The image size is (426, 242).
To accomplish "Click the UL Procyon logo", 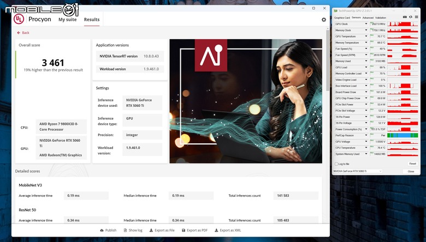I will point(19,19).
